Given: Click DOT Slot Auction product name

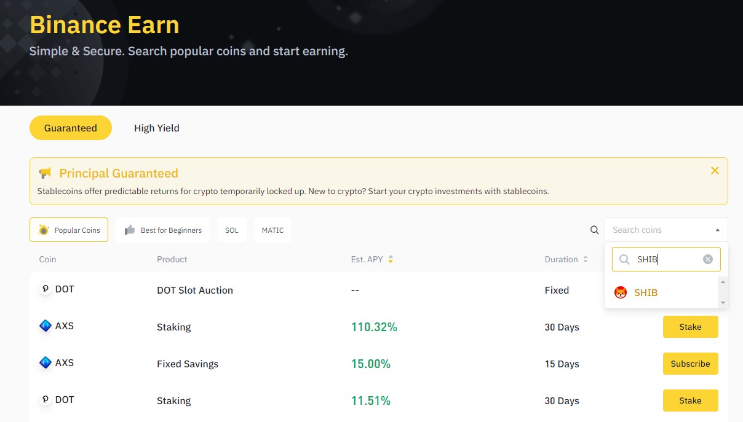Looking at the screenshot, I should [195, 290].
